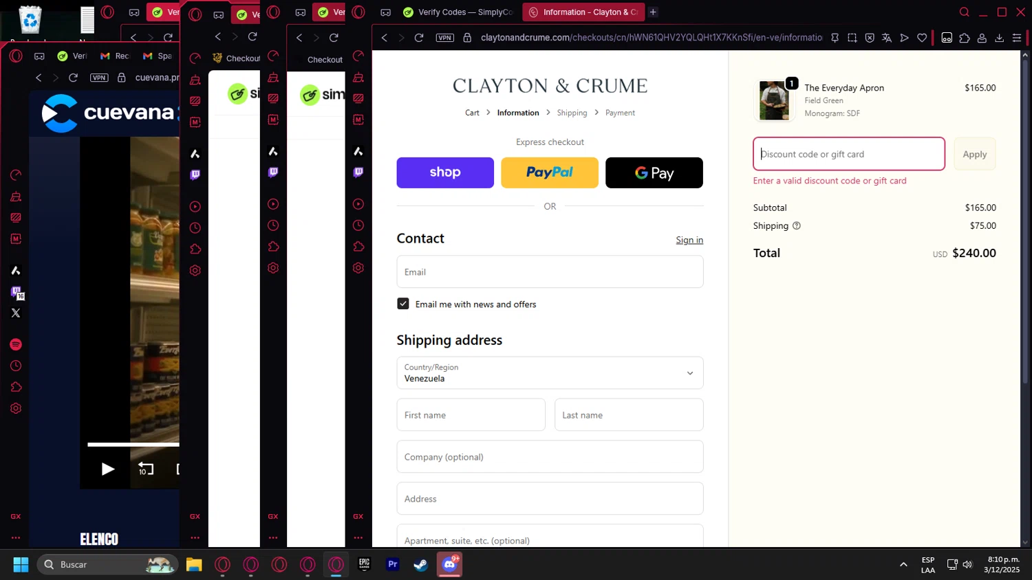Open Twitch icon in Clayton & Crume window sidebar
Image resolution: width=1032 pixels, height=580 pixels.
click(x=358, y=172)
